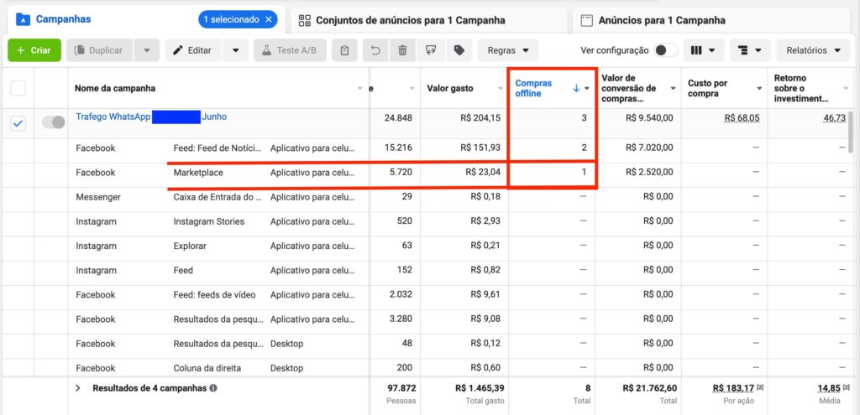The height and width of the screenshot is (415, 860).
Task: Check the select-all header checkbox
Action: pyautogui.click(x=18, y=88)
